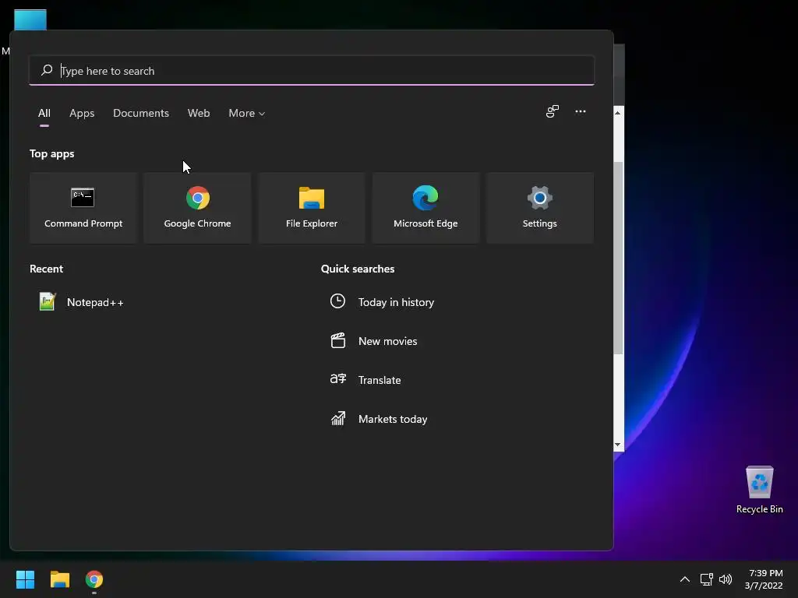Select the All search tab
The width and height of the screenshot is (798, 598).
click(x=44, y=114)
